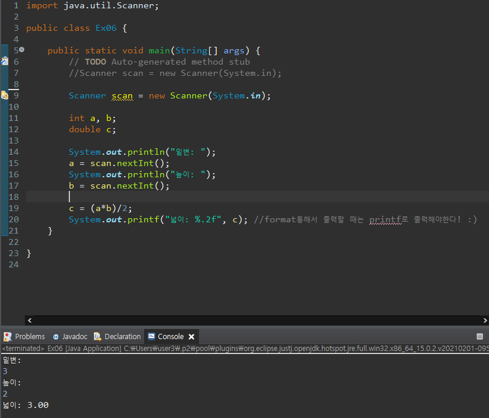This screenshot has height=418, width=489.
Task: Click line number 24 in the gutter
Action: [x=14, y=264]
